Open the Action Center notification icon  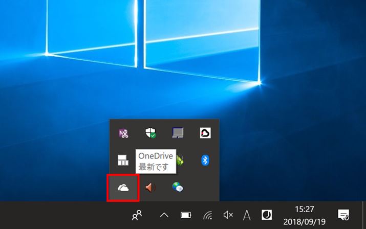pos(344,215)
